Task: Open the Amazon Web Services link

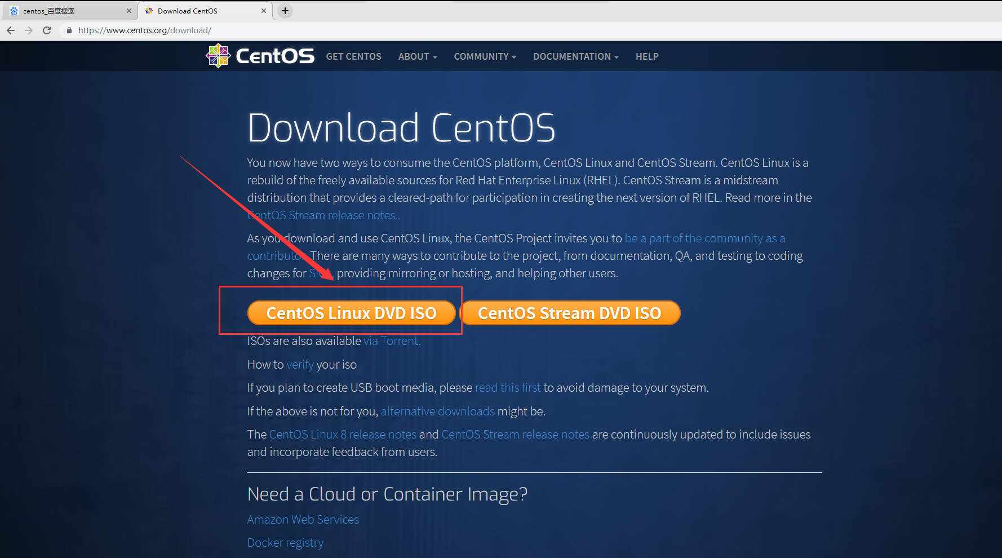Action: [303, 520]
